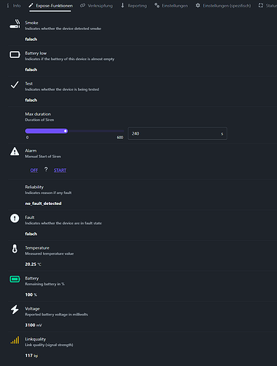The width and height of the screenshot is (277, 366).
Task: Click the battery value 100 %
Action: tap(31, 294)
